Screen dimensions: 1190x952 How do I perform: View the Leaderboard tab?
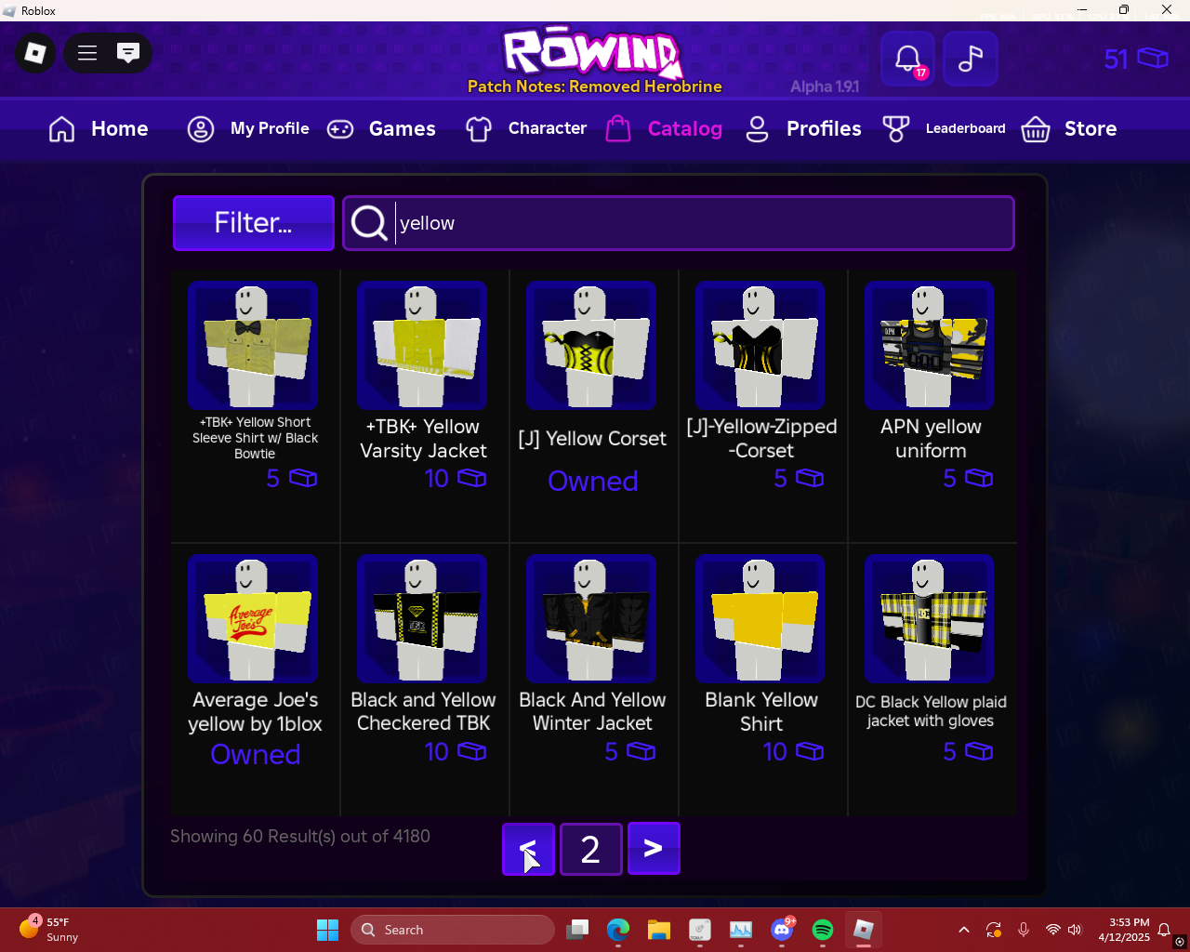pyautogui.click(x=944, y=128)
